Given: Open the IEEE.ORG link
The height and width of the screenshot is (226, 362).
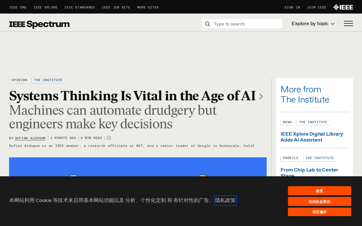Looking at the screenshot, I should coord(18,8).
